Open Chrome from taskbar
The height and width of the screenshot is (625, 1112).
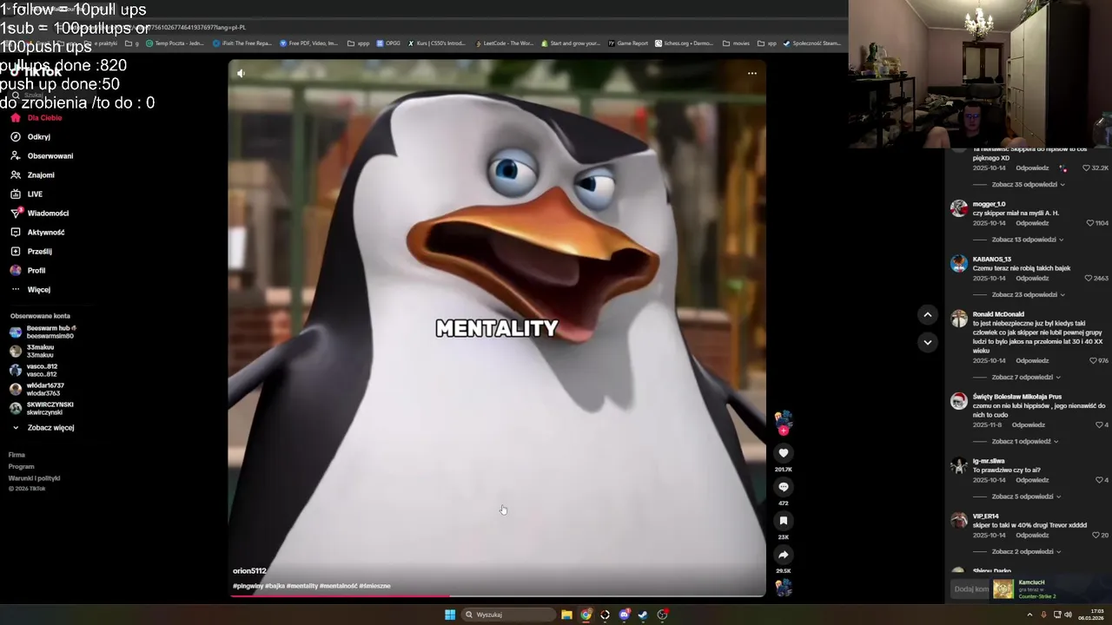click(x=586, y=615)
